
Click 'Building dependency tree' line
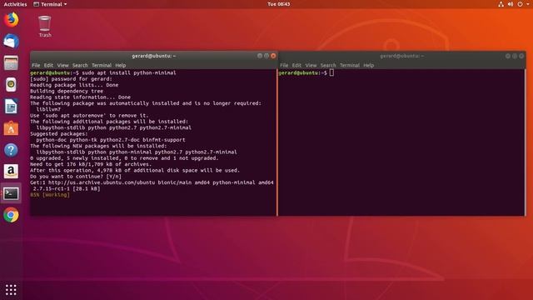[67, 91]
